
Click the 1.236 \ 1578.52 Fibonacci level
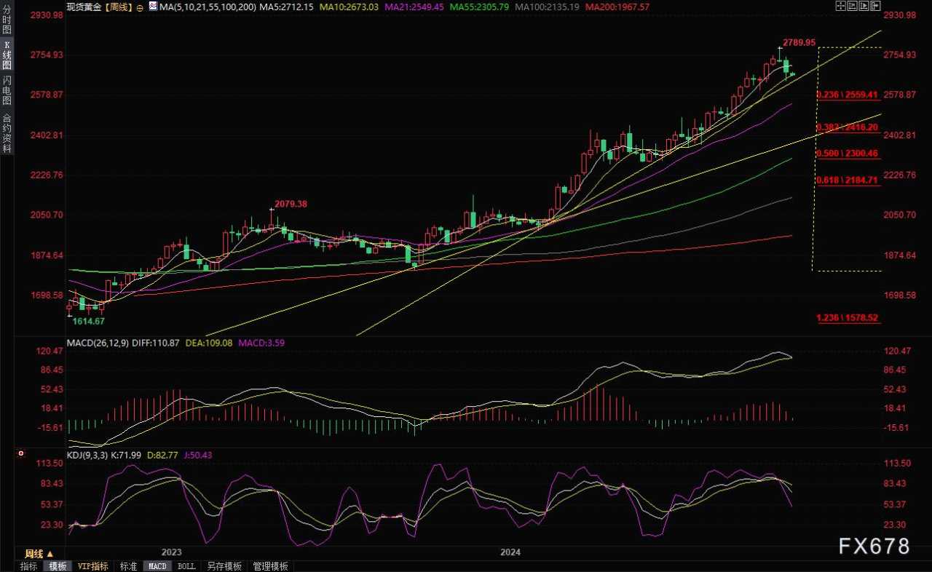[x=848, y=318]
